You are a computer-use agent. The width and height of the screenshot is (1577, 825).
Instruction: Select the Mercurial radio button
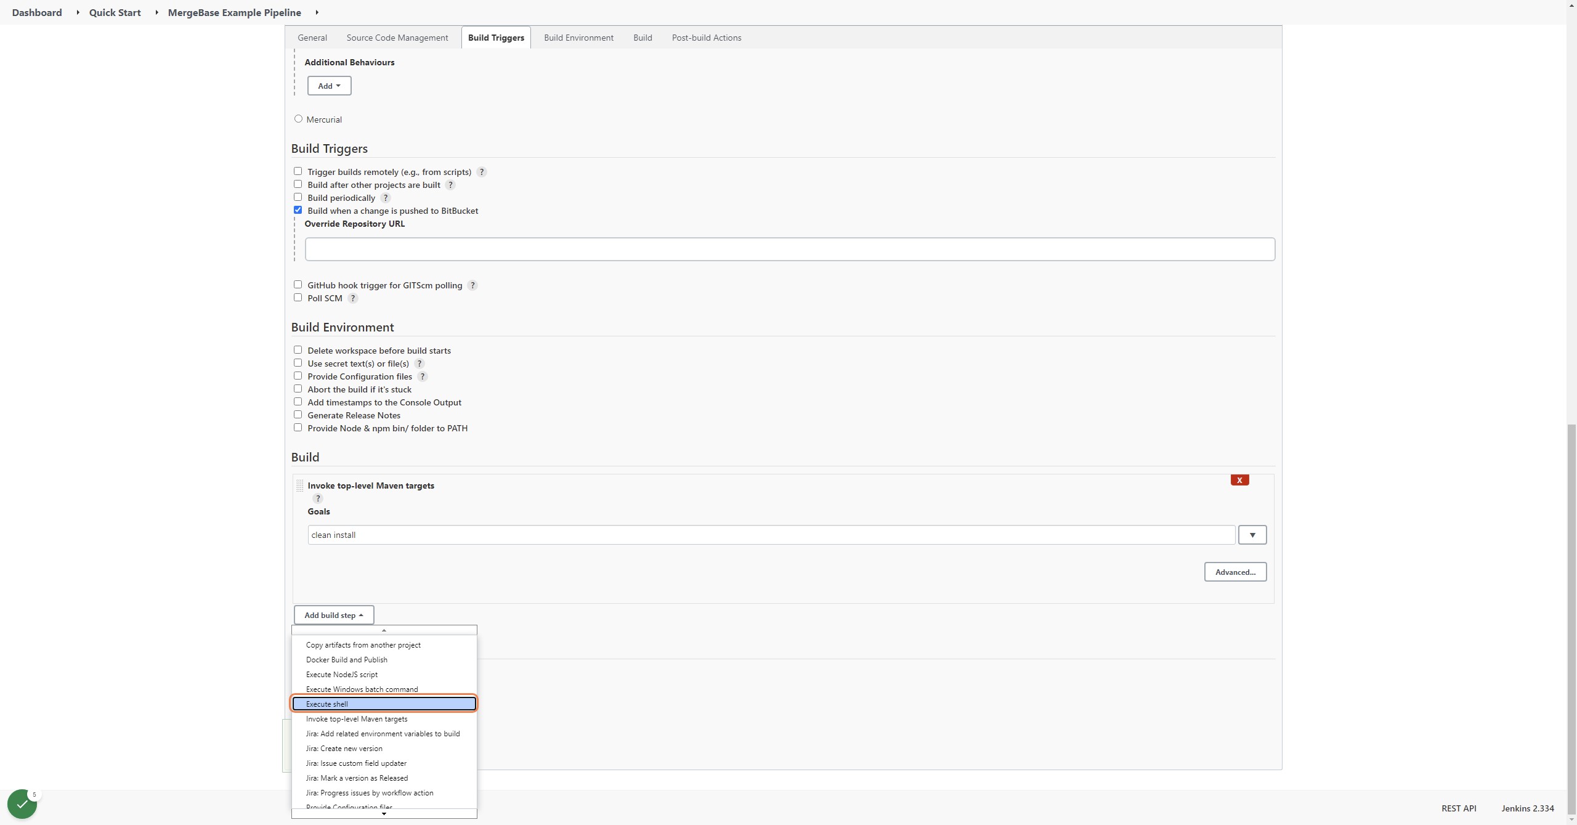[x=298, y=119]
